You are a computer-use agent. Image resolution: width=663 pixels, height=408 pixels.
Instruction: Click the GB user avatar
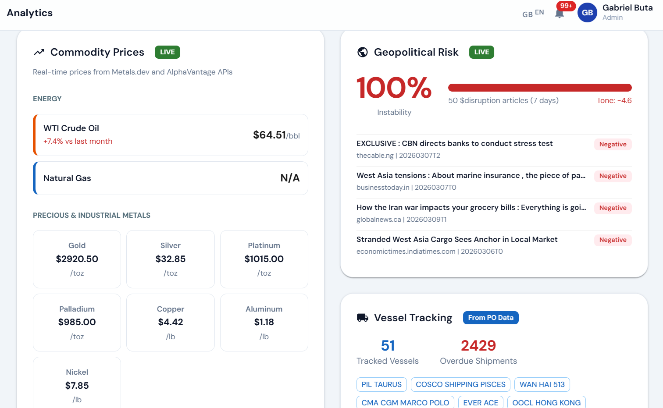click(587, 13)
